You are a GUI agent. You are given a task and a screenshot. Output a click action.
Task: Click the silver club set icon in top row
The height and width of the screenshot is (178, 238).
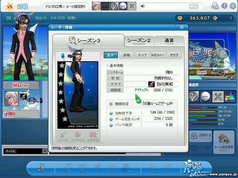[114, 6]
